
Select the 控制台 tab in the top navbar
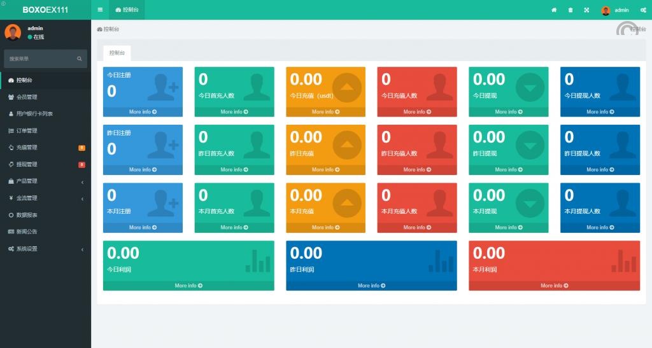(x=127, y=10)
